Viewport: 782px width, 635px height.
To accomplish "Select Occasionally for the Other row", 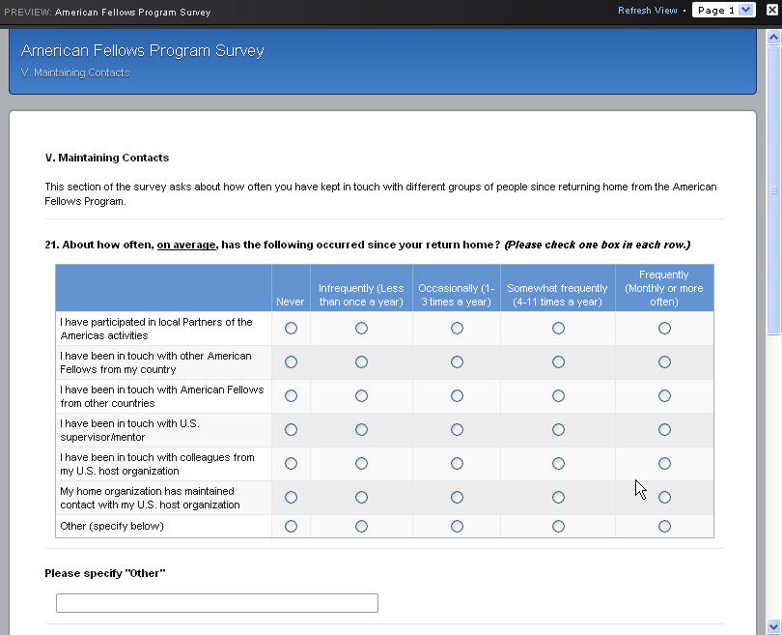I will click(x=457, y=527).
